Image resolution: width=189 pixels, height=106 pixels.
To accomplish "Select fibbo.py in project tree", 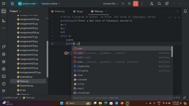I will pos(28,81).
